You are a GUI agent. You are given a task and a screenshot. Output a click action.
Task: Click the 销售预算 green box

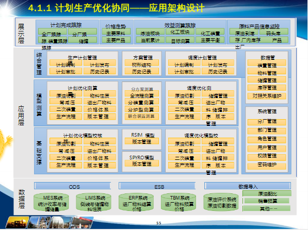[267, 201]
